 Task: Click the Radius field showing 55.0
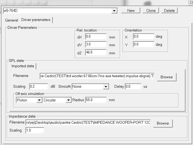(x=96, y=100)
